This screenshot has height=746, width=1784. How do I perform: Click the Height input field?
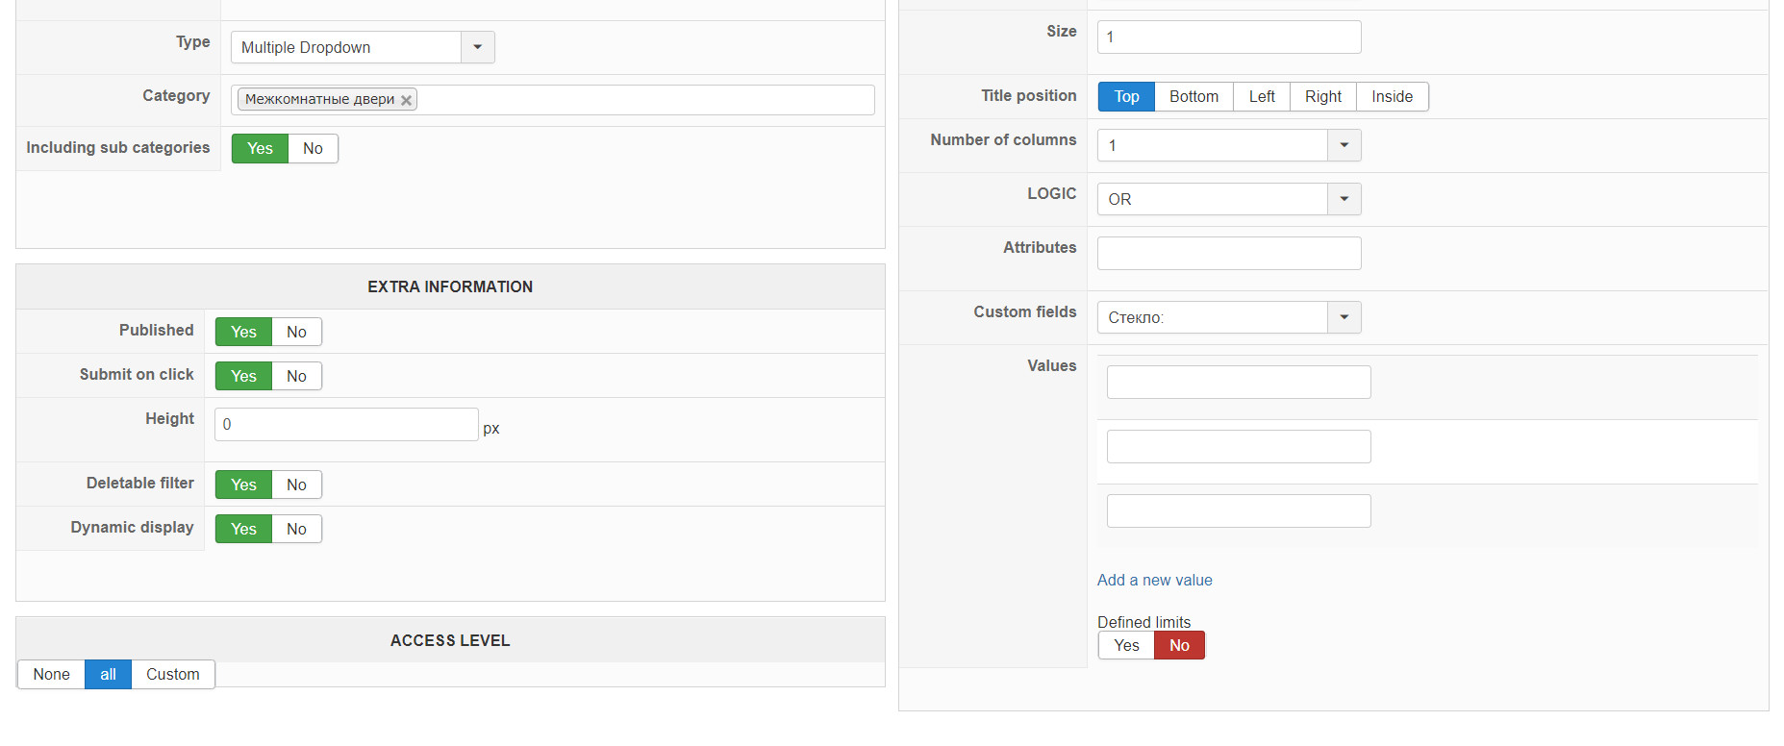346,424
